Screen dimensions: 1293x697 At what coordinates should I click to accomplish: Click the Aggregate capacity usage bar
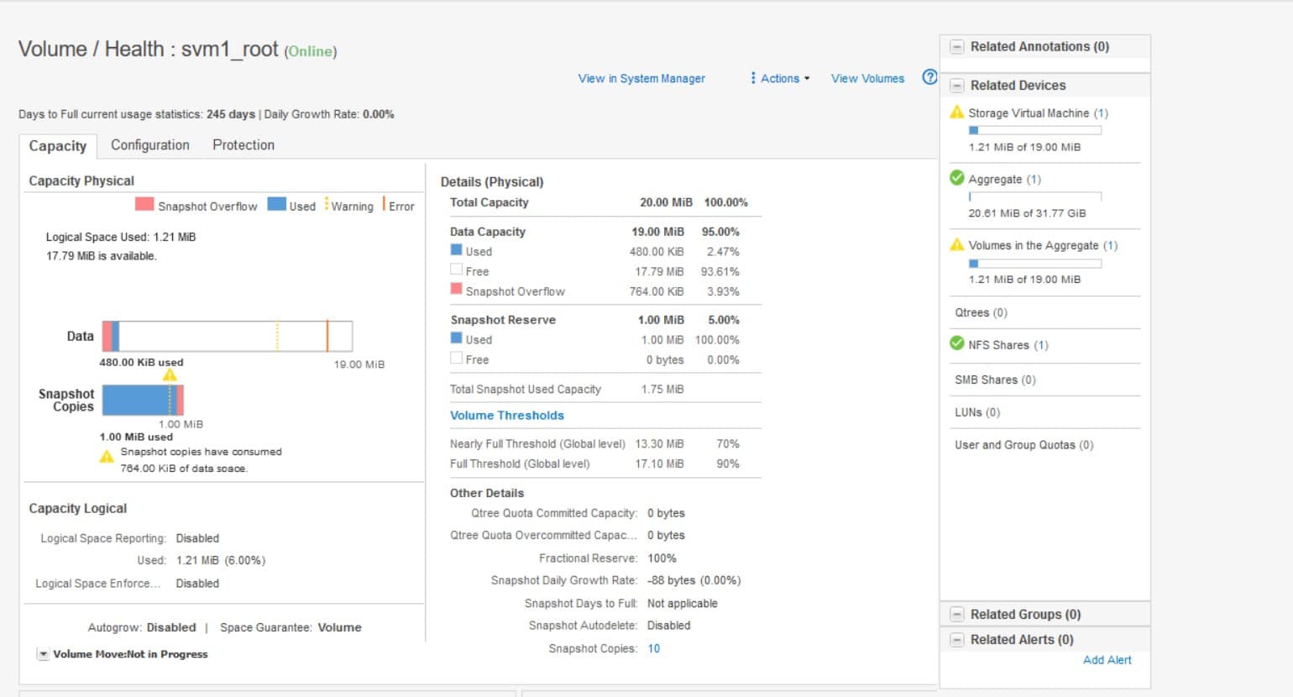[x=1035, y=197]
